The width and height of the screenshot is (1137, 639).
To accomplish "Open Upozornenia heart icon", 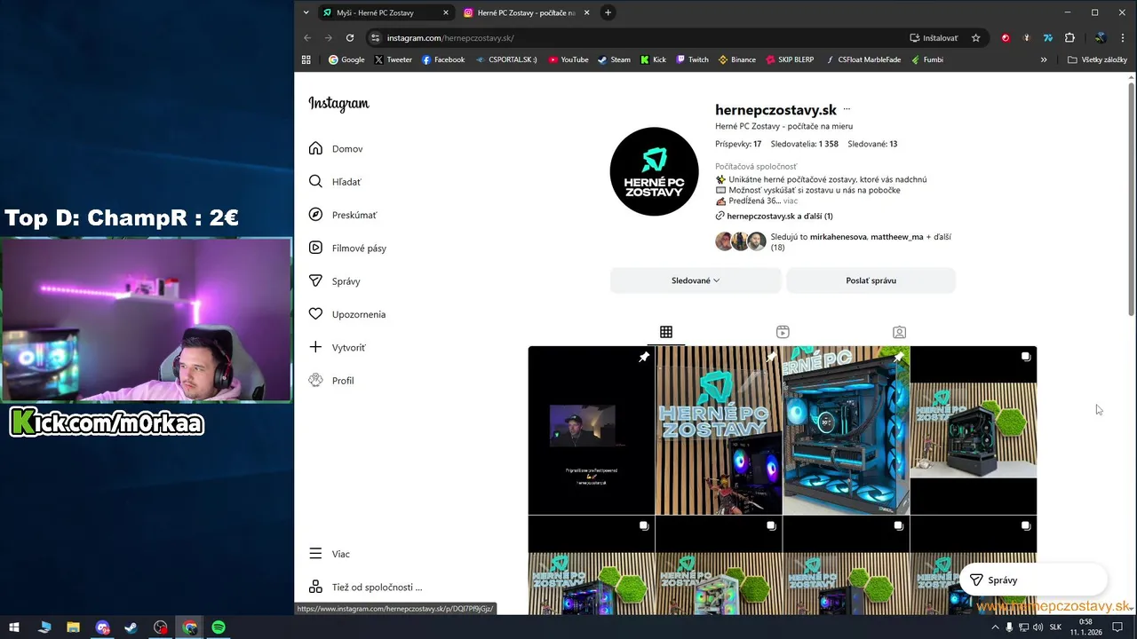I will coord(315,314).
